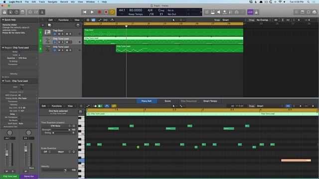The width and height of the screenshot is (319, 179).
Task: Open Scale Quantize Major dropdown
Action: point(62,152)
